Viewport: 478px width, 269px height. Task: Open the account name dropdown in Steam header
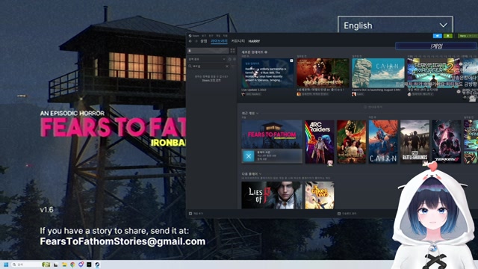468,36
